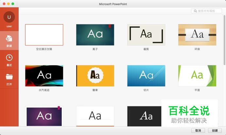
Task: Click the user name text in sidebar
Action: point(9,26)
